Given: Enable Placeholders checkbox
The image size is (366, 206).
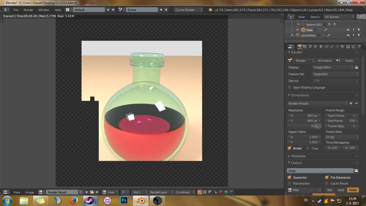Looking at the screenshot, I should point(290,184).
